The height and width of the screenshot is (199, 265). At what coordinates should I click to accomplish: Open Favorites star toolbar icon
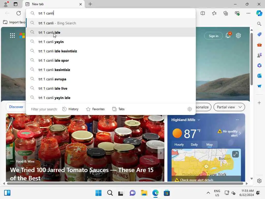click(214, 13)
